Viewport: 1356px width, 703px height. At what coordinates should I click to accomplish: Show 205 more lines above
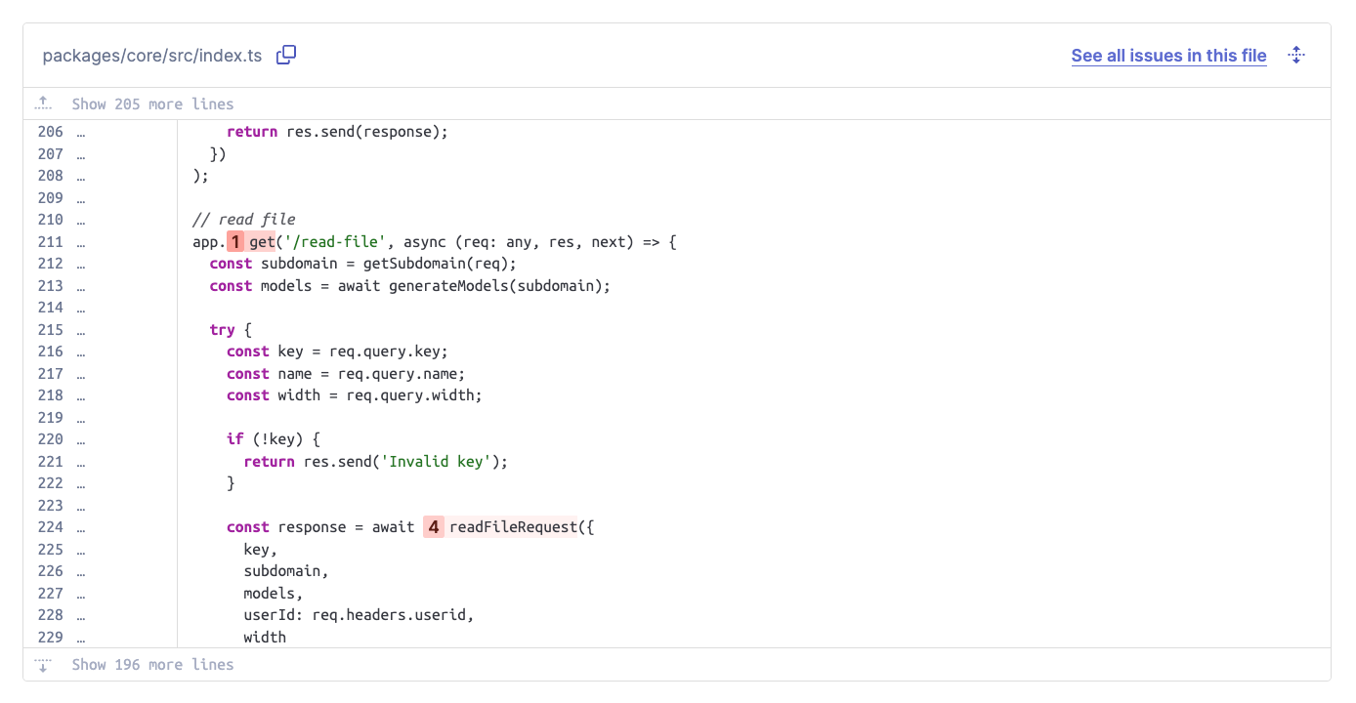tap(152, 104)
